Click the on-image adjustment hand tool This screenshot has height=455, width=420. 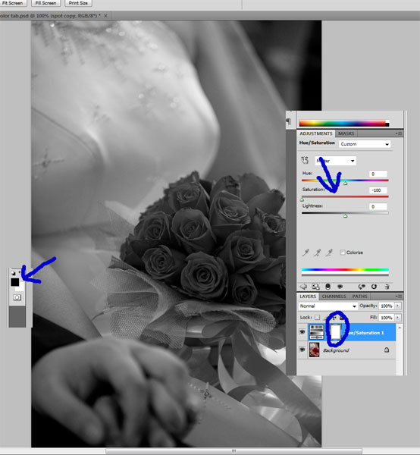305,160
